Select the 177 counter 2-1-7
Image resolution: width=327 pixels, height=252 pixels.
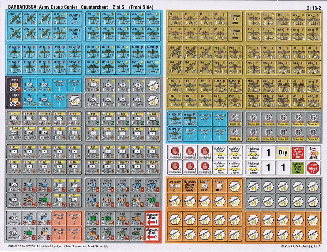[x=59, y=186]
